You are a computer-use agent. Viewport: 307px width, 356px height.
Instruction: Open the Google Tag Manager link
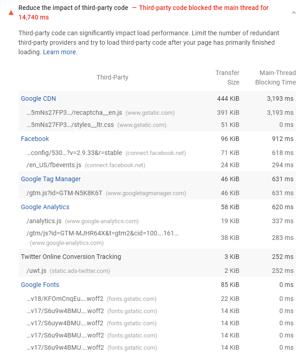(x=51, y=179)
